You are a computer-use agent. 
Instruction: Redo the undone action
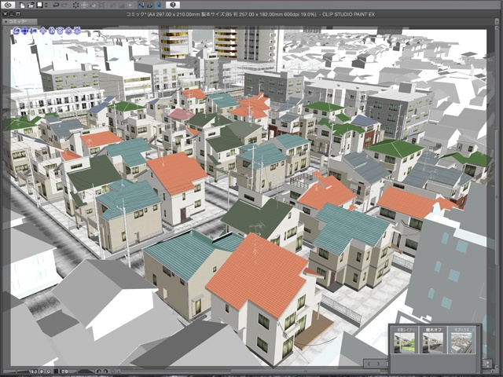coord(66,5)
